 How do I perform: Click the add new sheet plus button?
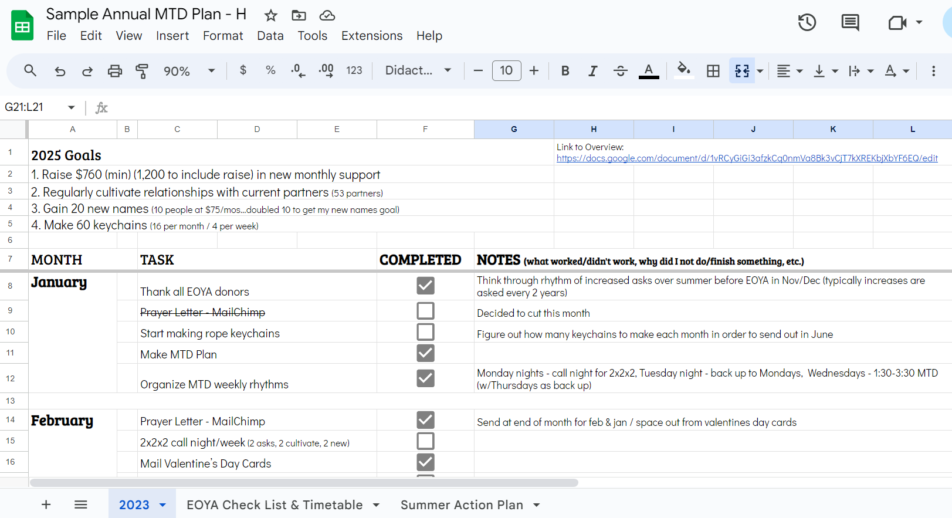click(x=46, y=505)
